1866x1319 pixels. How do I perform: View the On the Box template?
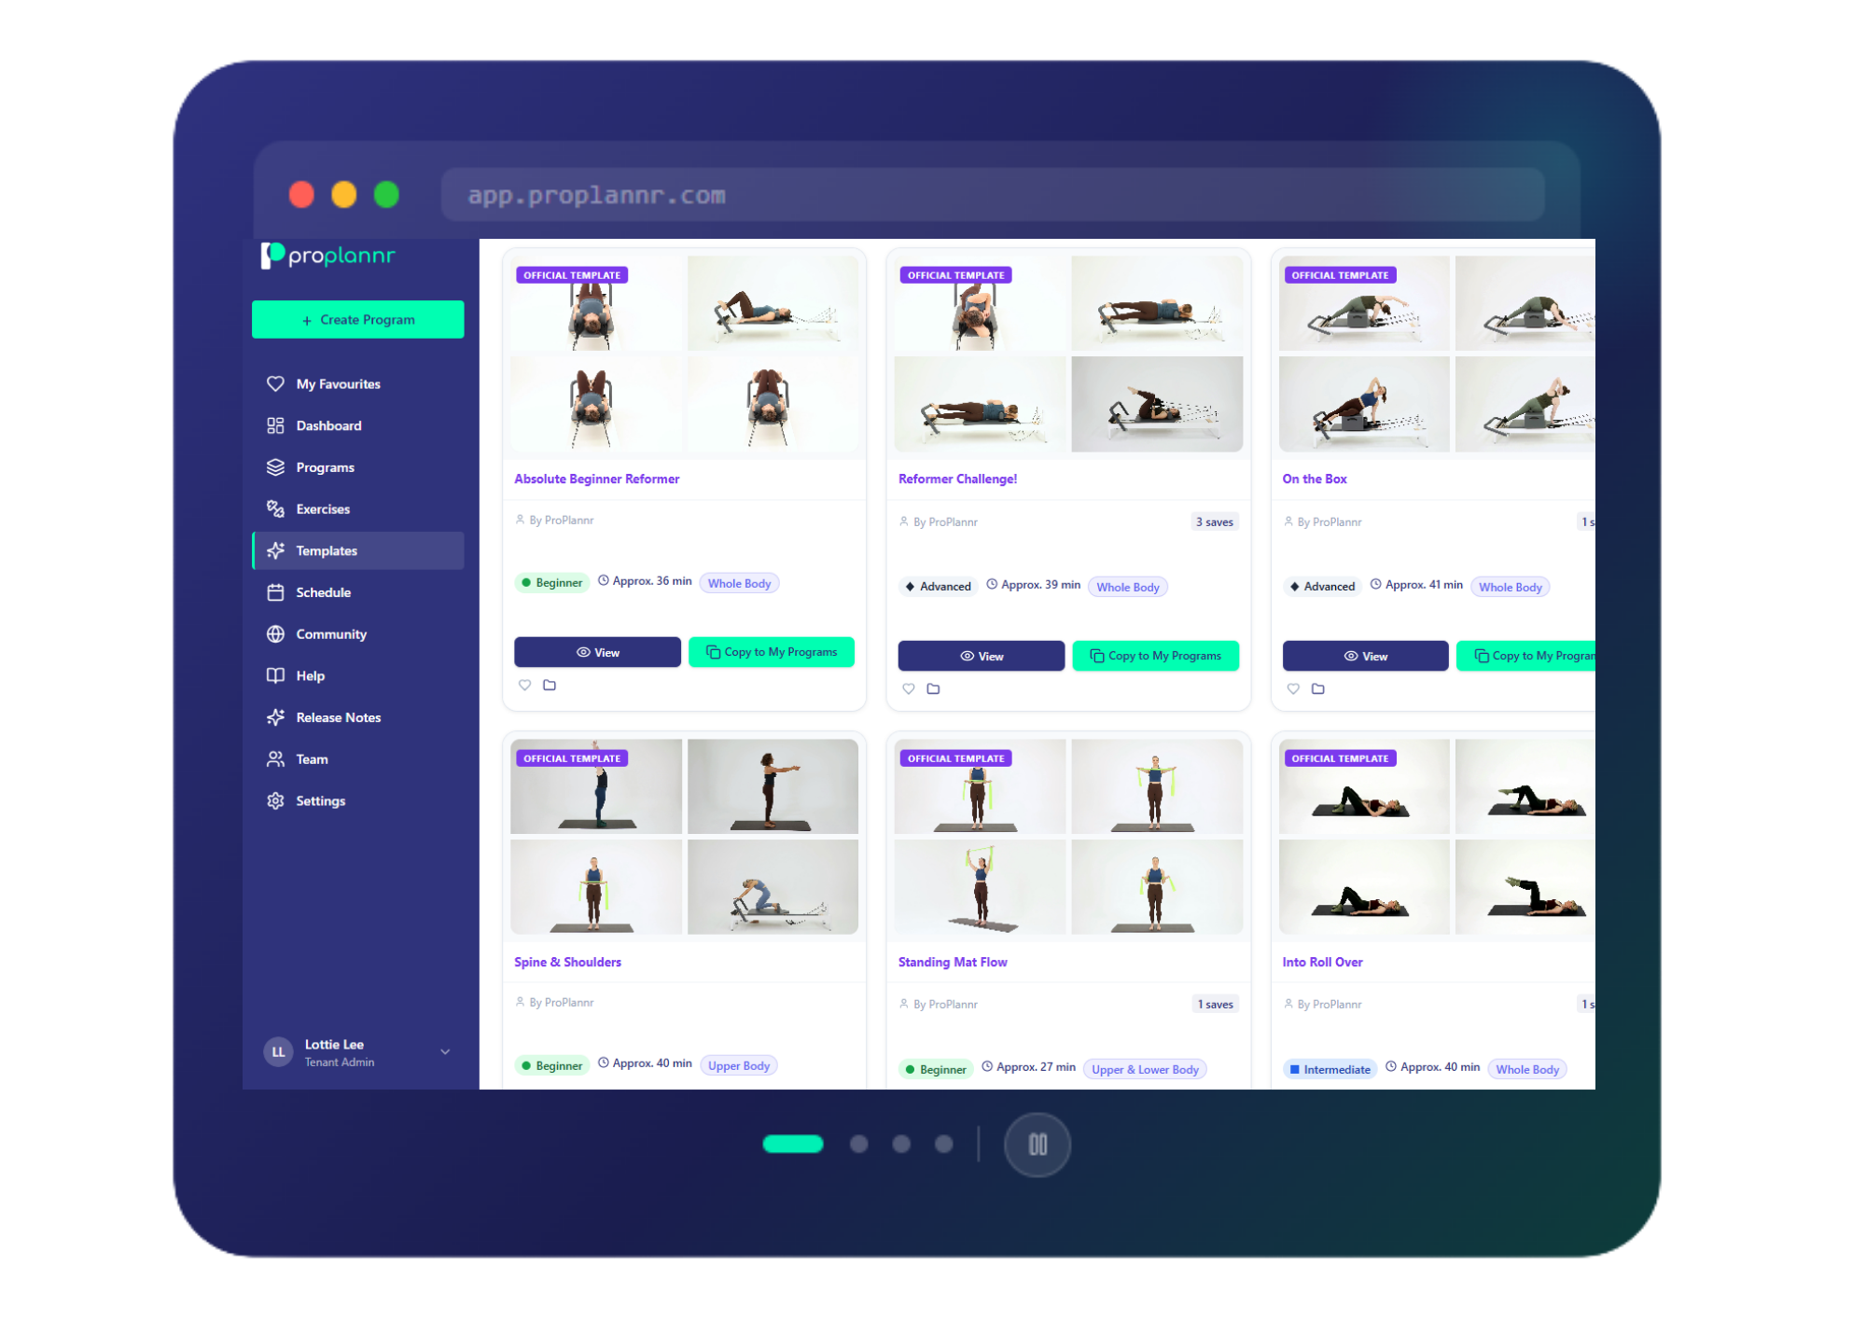click(1365, 656)
